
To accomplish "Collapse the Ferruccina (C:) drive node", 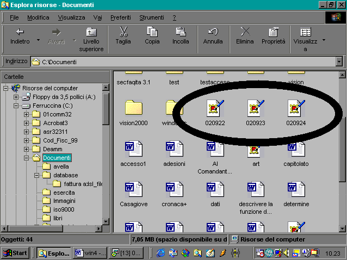I will pyautogui.click(x=16, y=106).
